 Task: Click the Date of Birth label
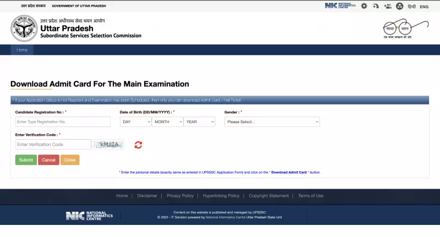(146, 112)
